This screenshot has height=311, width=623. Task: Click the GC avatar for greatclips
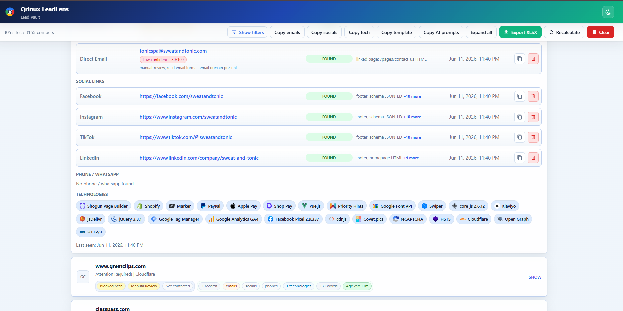pos(83,277)
